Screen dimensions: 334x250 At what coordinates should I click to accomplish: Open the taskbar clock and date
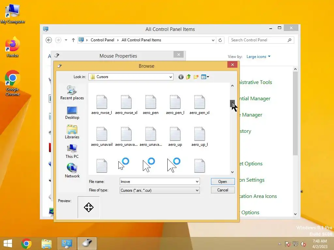tap(320, 244)
